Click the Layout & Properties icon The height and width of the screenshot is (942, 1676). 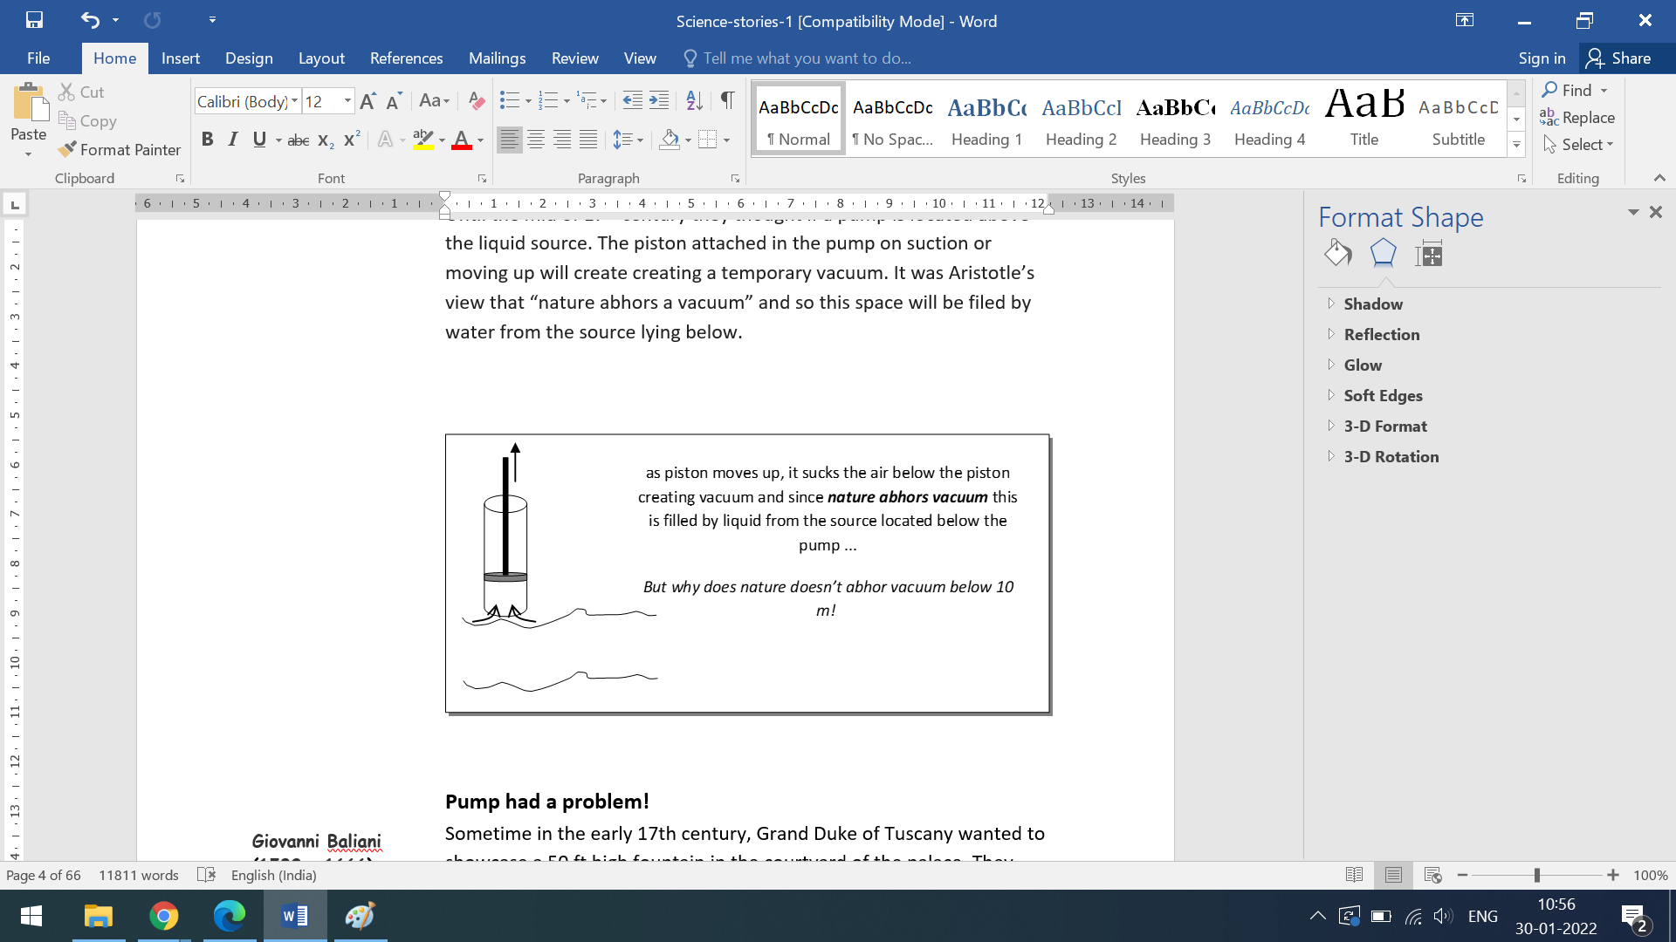[x=1429, y=254]
